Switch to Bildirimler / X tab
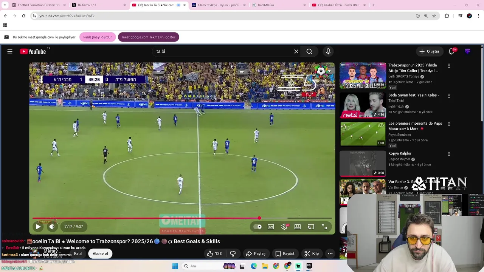Image resolution: width=484 pixels, height=272 pixels. 98,5
